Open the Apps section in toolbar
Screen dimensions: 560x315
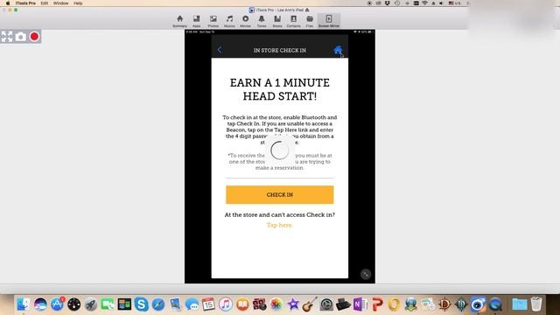196,21
